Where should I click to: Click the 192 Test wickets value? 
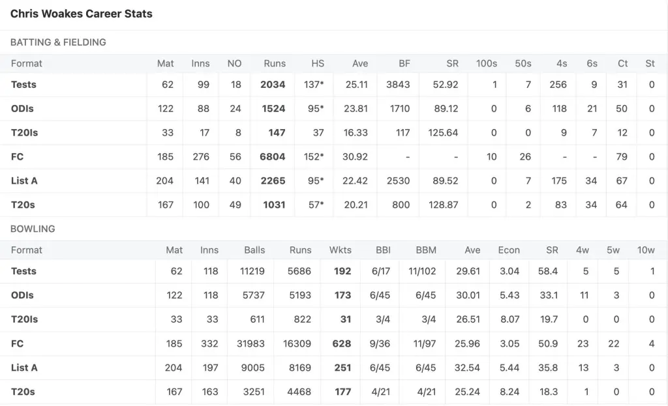pyautogui.click(x=342, y=271)
